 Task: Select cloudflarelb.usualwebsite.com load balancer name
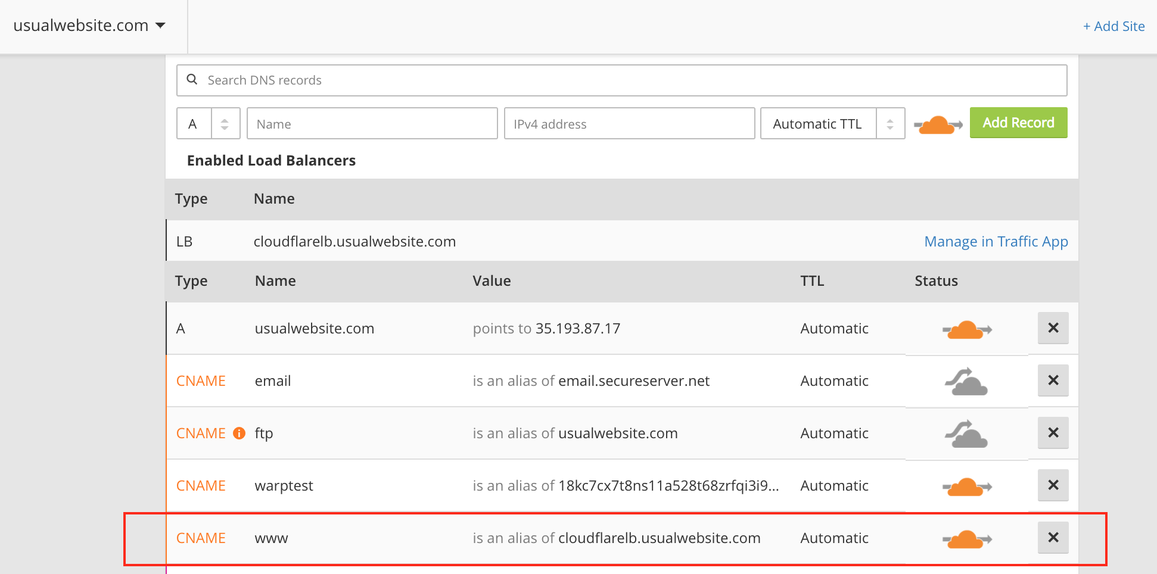(354, 241)
